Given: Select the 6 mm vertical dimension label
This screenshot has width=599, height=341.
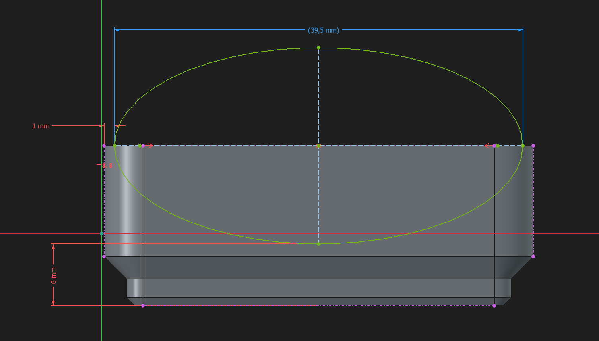Looking at the screenshot, I should point(54,275).
